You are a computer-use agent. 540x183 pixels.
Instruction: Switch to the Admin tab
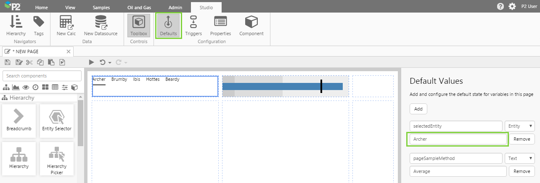(x=175, y=8)
